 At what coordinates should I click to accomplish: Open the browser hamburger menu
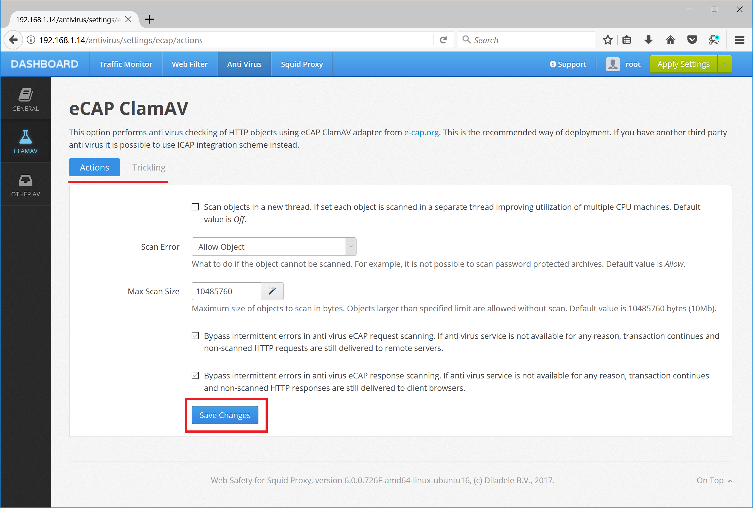point(740,40)
